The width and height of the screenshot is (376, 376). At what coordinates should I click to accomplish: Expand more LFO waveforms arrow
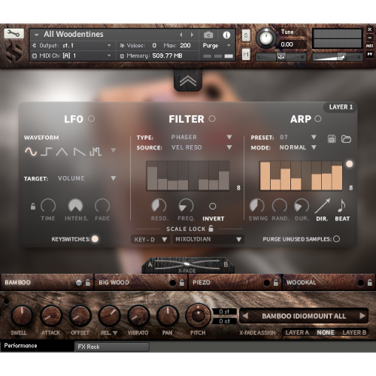coord(114,150)
